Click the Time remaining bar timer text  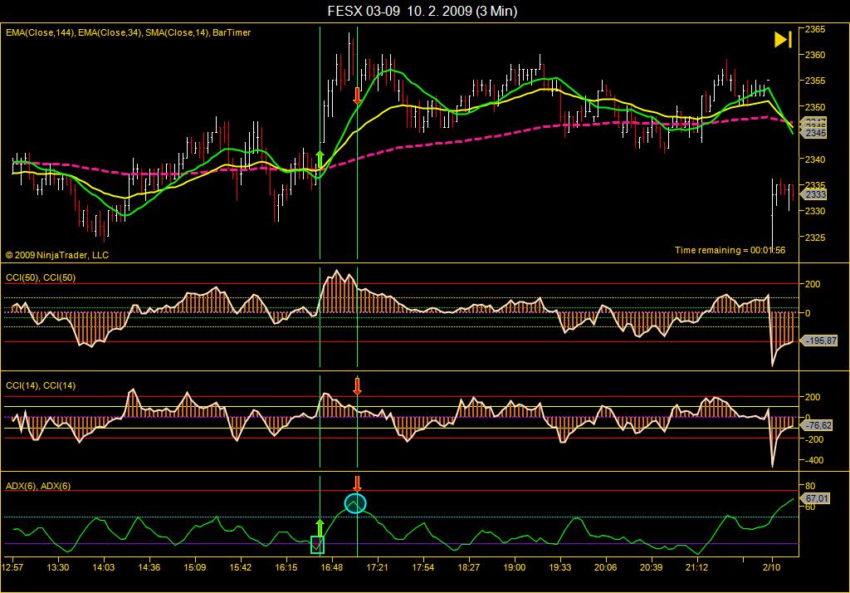coord(730,250)
